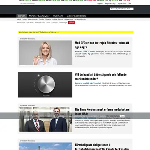Viewport: 150px width, 150px height.
Task: Click Mer information in the cookie bar
Action: click(x=113, y=116)
